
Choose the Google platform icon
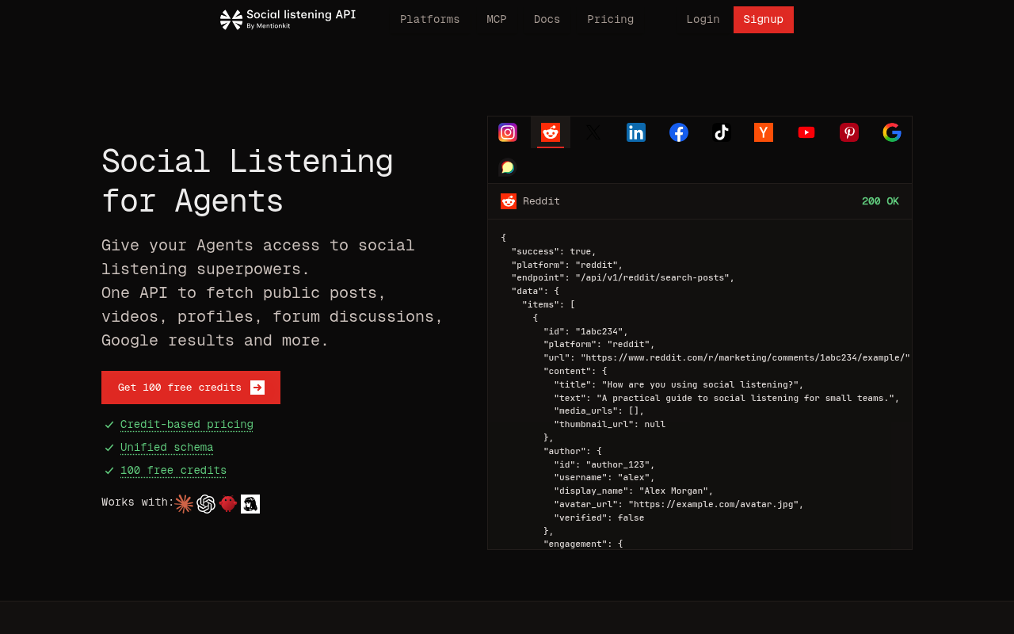coord(892,132)
